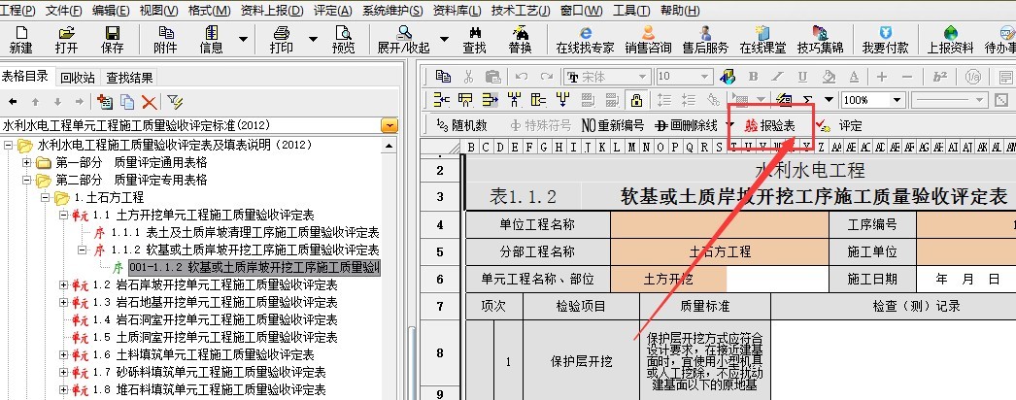This screenshot has height=400, width=1016.
Task: Expand 第一部分 质量评定通用表格 node
Action: 27,162
